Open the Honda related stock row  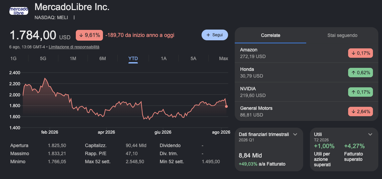pos(307,73)
